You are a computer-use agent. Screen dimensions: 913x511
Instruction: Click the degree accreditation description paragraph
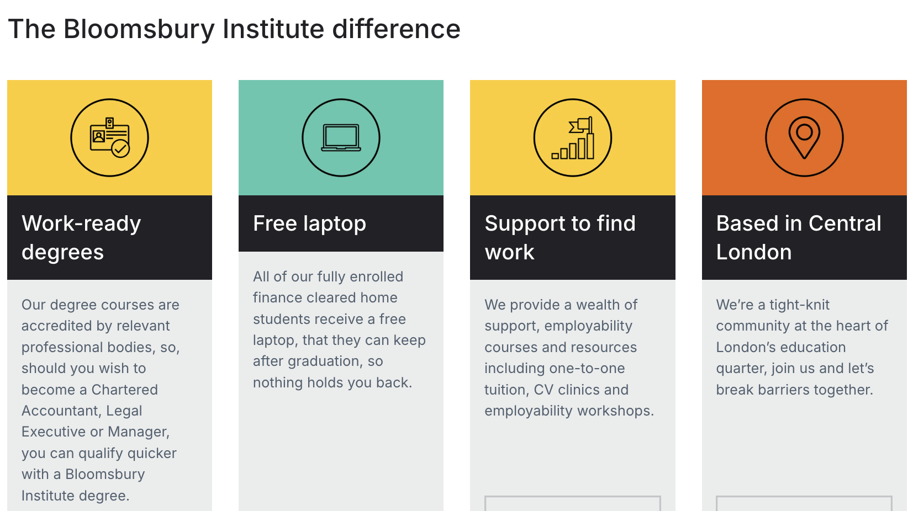(101, 400)
